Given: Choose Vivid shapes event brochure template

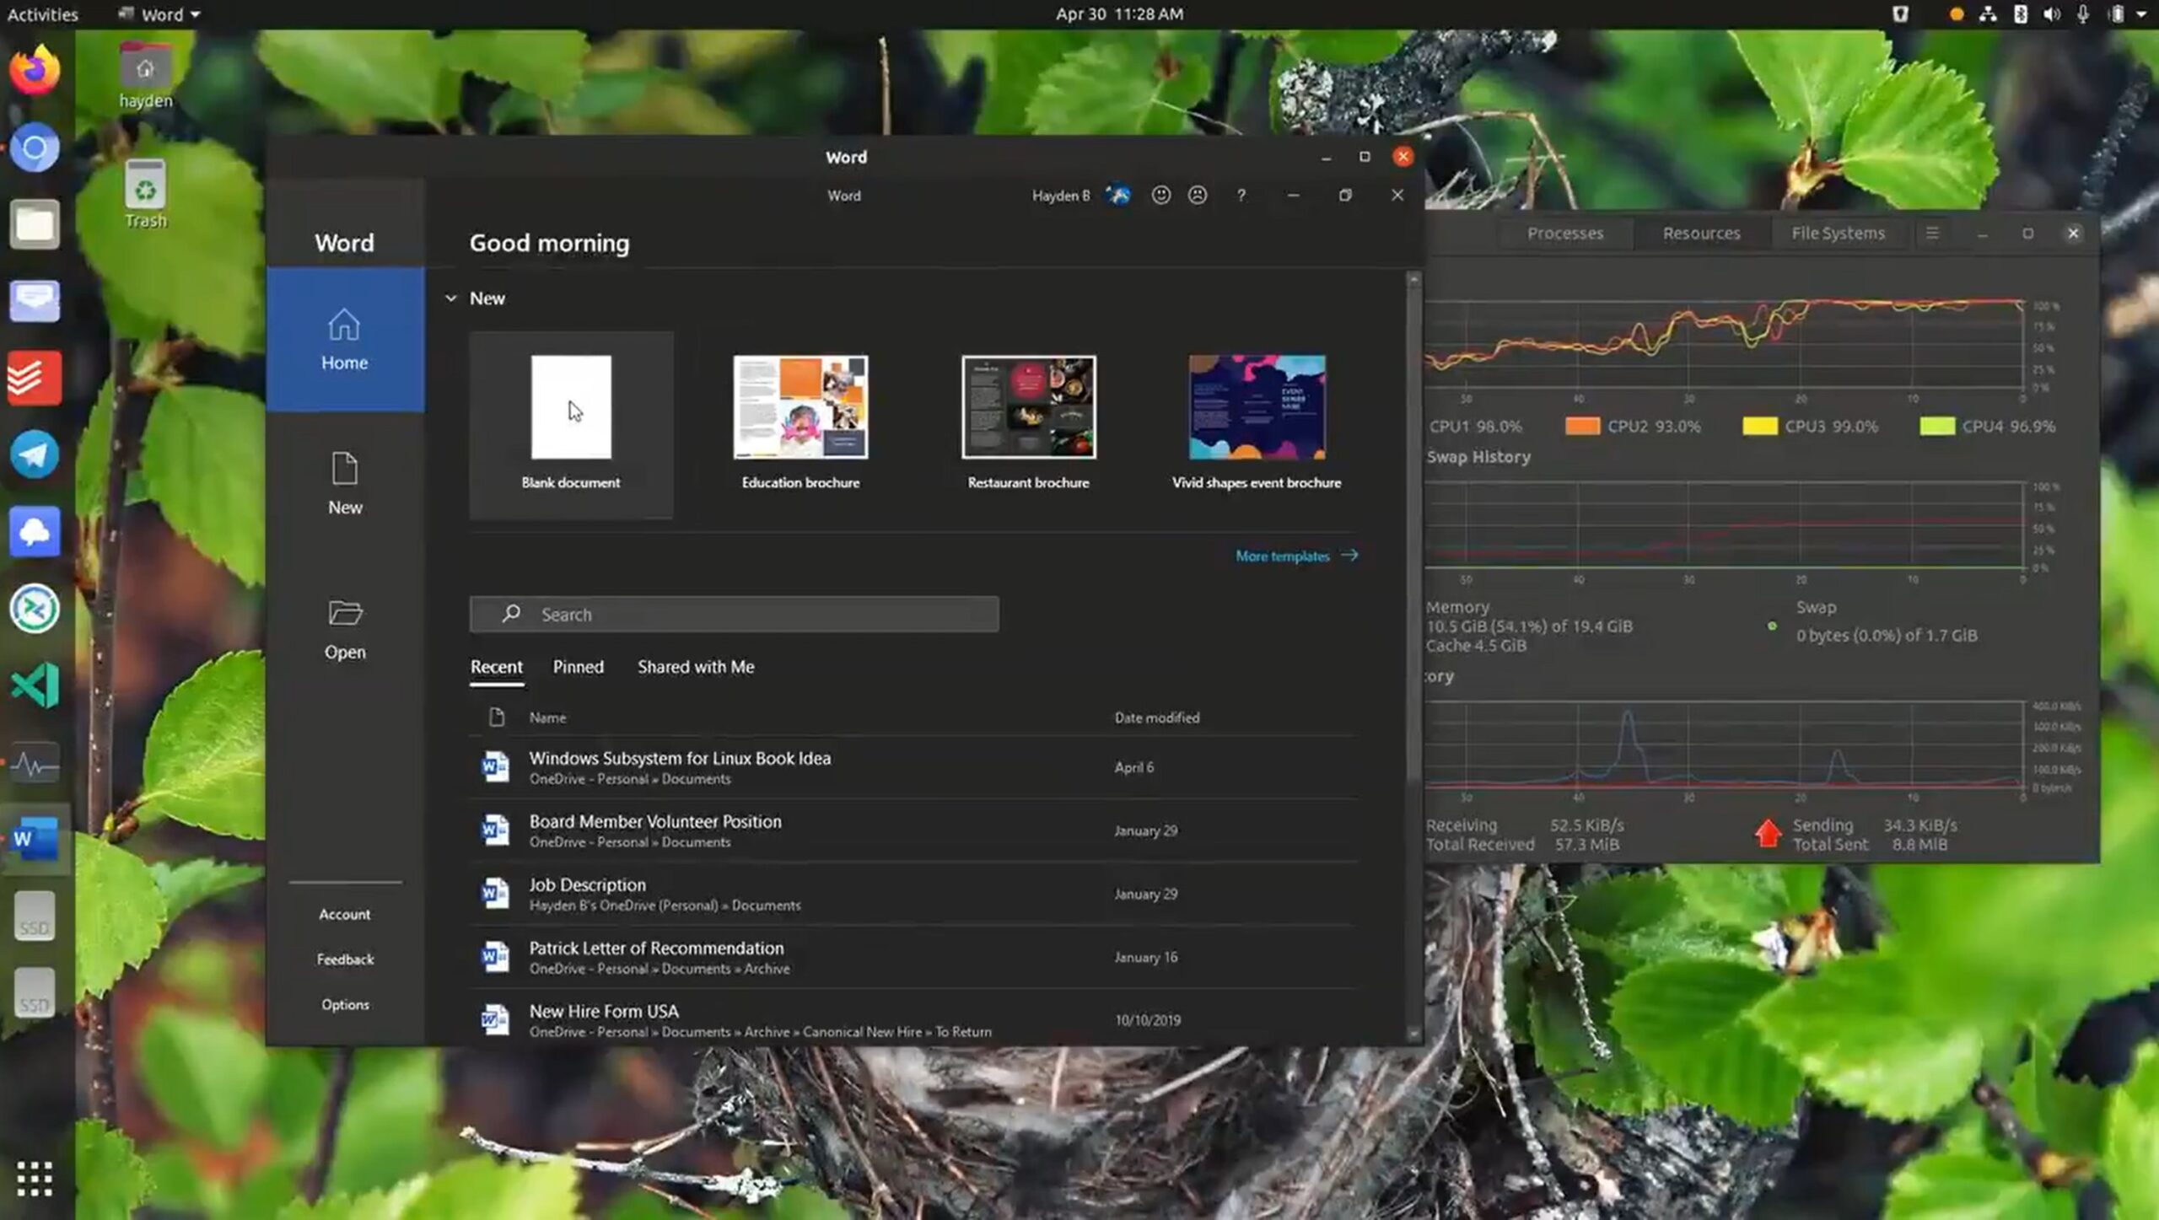Looking at the screenshot, I should point(1257,424).
